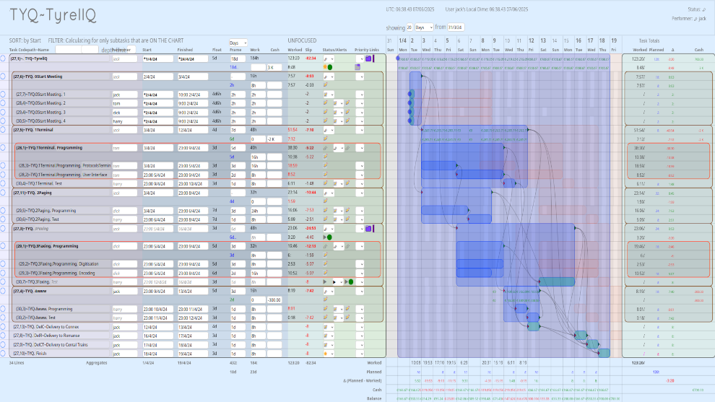Screen dimensions: 715x402
Task: Click the purple link icon on 3Faxing row
Action: (368, 228)
